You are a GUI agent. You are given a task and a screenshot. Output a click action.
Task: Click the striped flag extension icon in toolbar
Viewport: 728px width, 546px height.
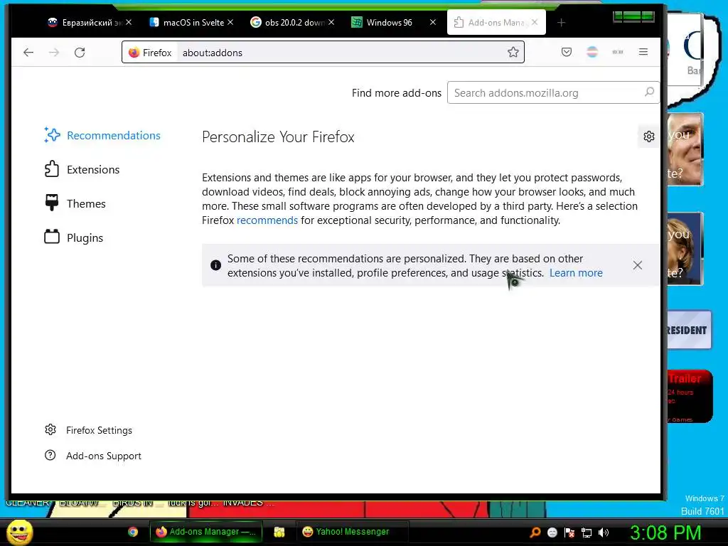tap(592, 52)
